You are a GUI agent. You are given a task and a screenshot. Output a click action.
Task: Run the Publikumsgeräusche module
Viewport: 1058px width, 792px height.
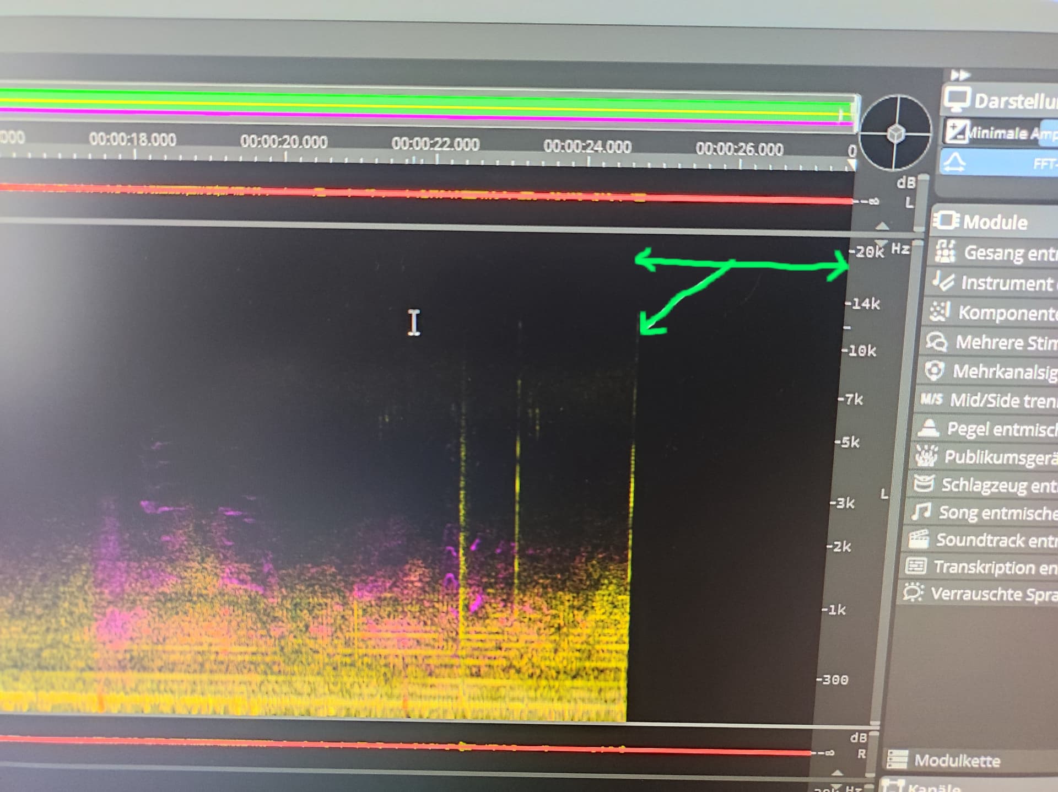[985, 456]
